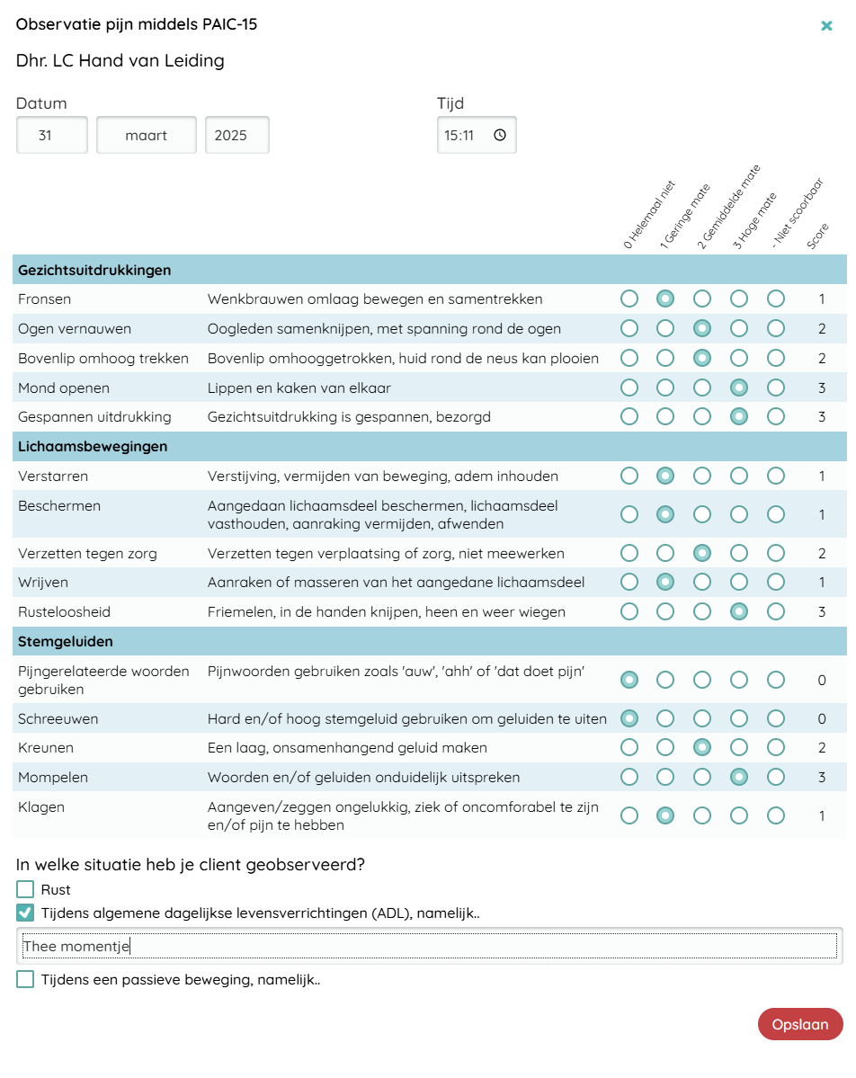Select 'Helemaal niet' for Fronsen
856x1078 pixels.
click(629, 298)
